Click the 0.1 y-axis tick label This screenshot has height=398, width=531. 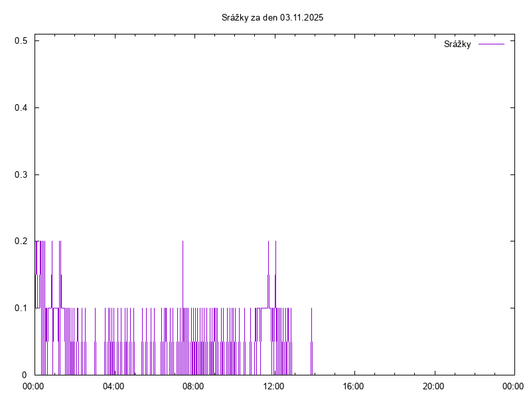click(21, 308)
